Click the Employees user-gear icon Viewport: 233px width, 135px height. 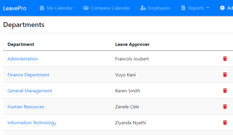pos(143,8)
